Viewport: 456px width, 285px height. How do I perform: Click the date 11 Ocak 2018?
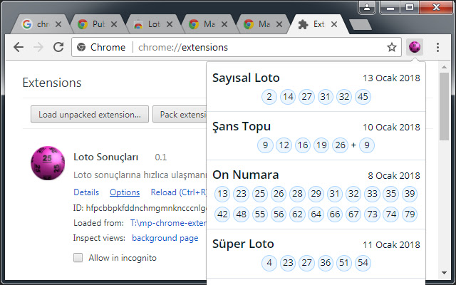pyautogui.click(x=391, y=245)
